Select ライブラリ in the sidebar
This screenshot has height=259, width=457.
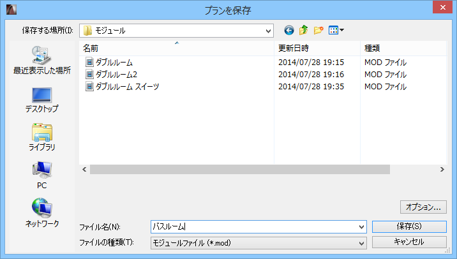click(x=42, y=137)
